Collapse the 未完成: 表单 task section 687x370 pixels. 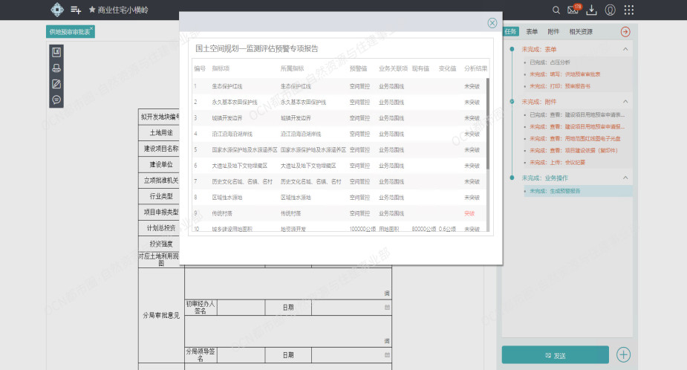coord(625,49)
